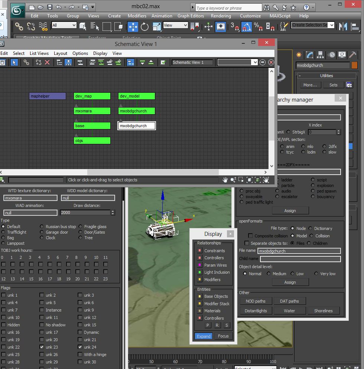
Task: Click binoculars search icon in title bar
Action: click(267, 7)
